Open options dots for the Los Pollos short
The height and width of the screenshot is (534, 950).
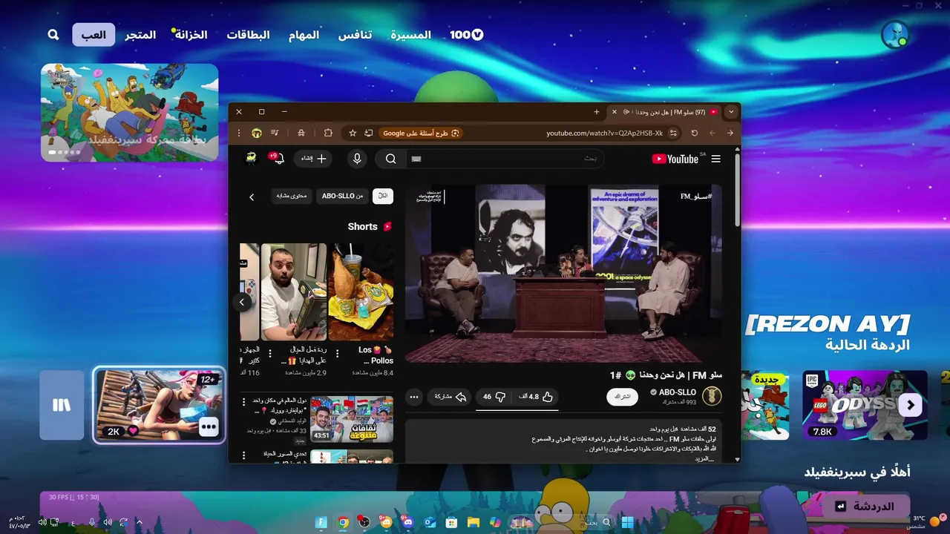(x=338, y=354)
